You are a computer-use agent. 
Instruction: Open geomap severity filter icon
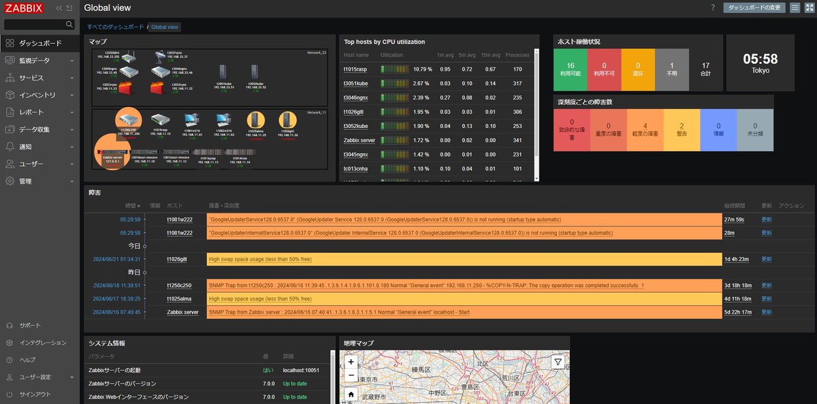[558, 362]
